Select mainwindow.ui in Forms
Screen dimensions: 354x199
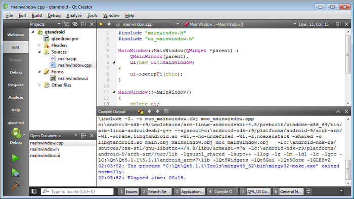73,78
